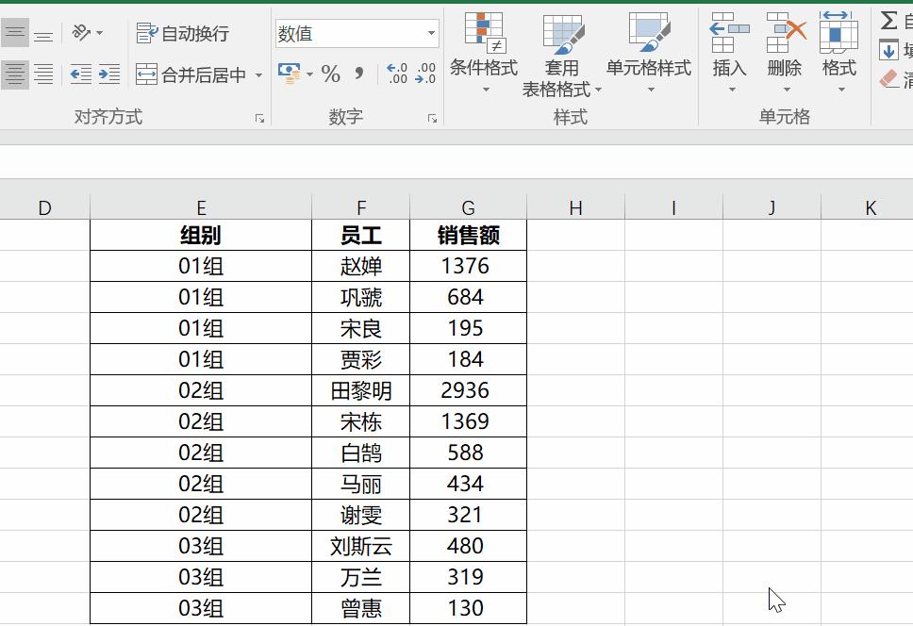Click the Clear eraser icon

(x=888, y=77)
